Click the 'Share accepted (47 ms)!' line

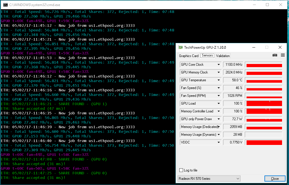[x=33, y=109]
